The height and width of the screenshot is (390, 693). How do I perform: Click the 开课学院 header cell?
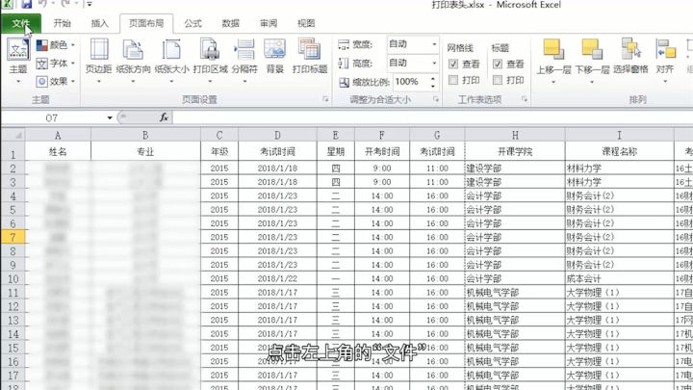[515, 152]
